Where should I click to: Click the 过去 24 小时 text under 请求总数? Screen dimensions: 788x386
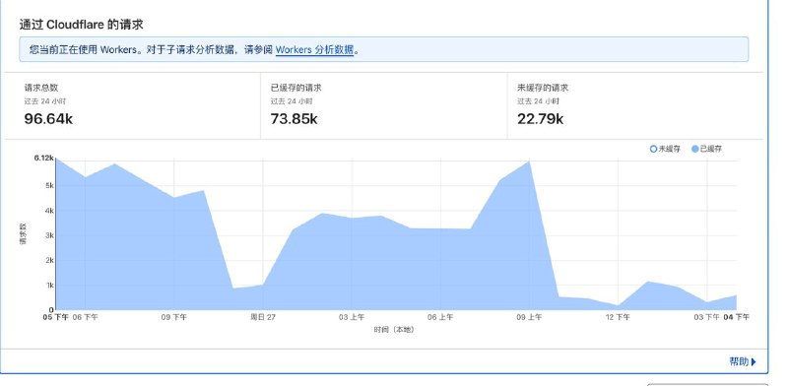[44, 101]
